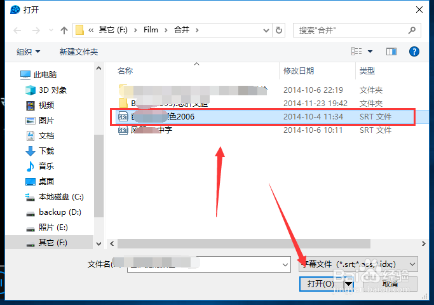Click the search magnifier icon
The height and width of the screenshot is (305, 434).
(x=412, y=30)
